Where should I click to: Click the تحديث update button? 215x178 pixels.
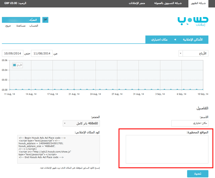(x=198, y=174)
